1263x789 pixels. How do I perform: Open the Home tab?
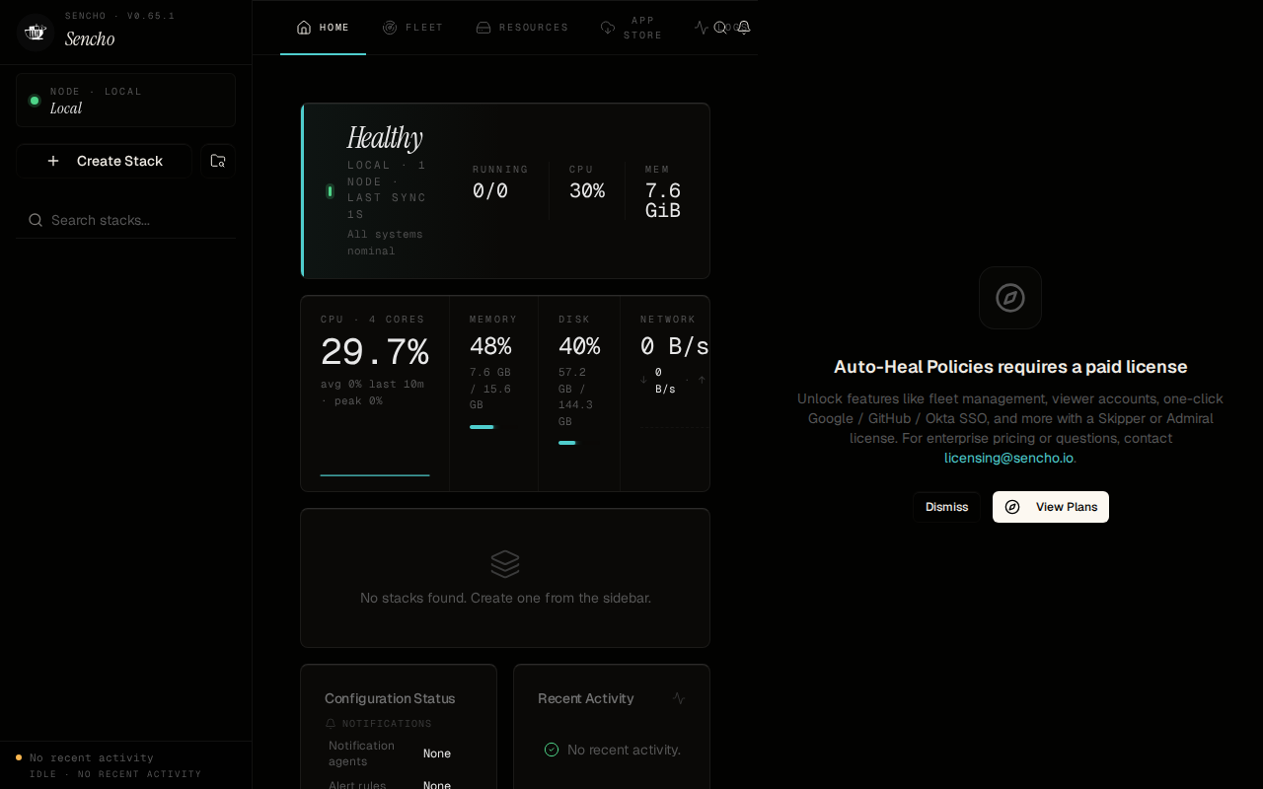point(324,28)
